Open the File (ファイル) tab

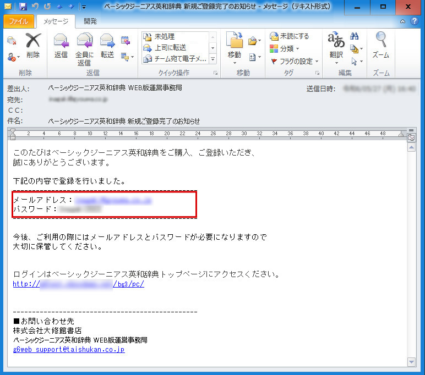pos(19,21)
